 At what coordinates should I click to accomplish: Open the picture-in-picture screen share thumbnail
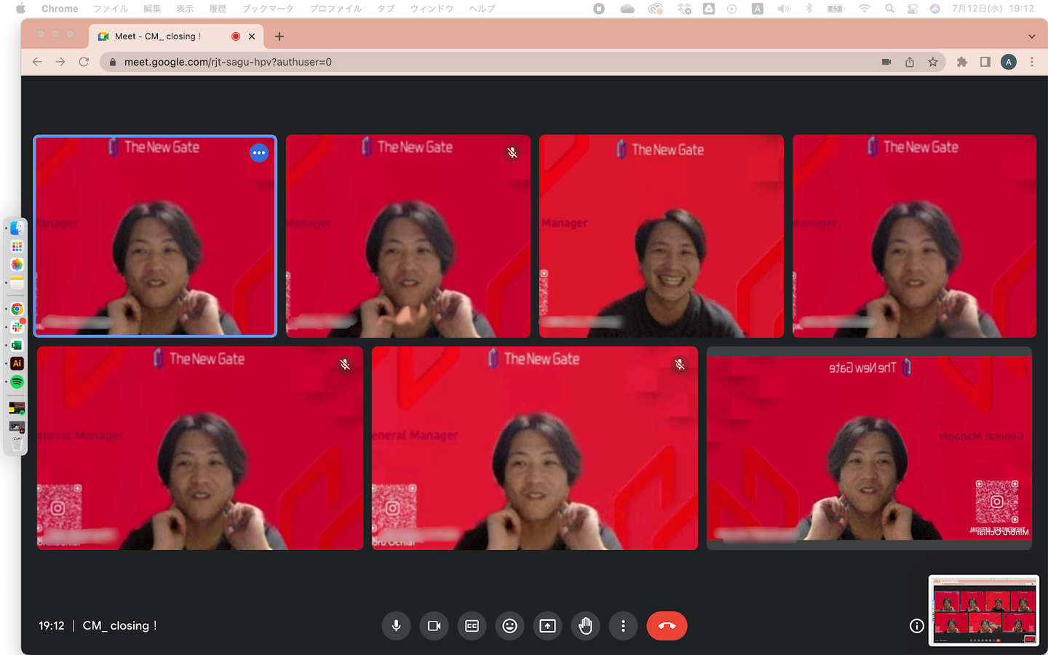984,611
